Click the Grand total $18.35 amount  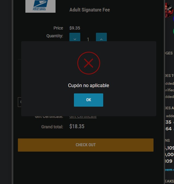coord(77,126)
